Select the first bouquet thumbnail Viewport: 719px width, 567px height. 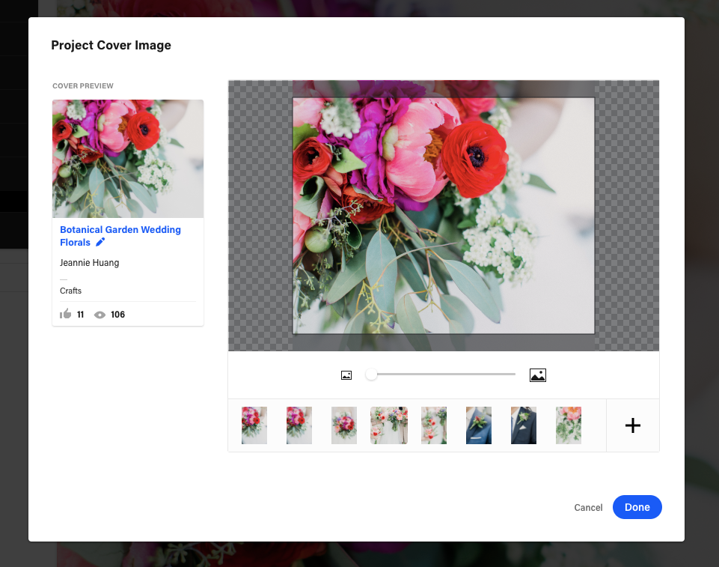click(x=254, y=425)
